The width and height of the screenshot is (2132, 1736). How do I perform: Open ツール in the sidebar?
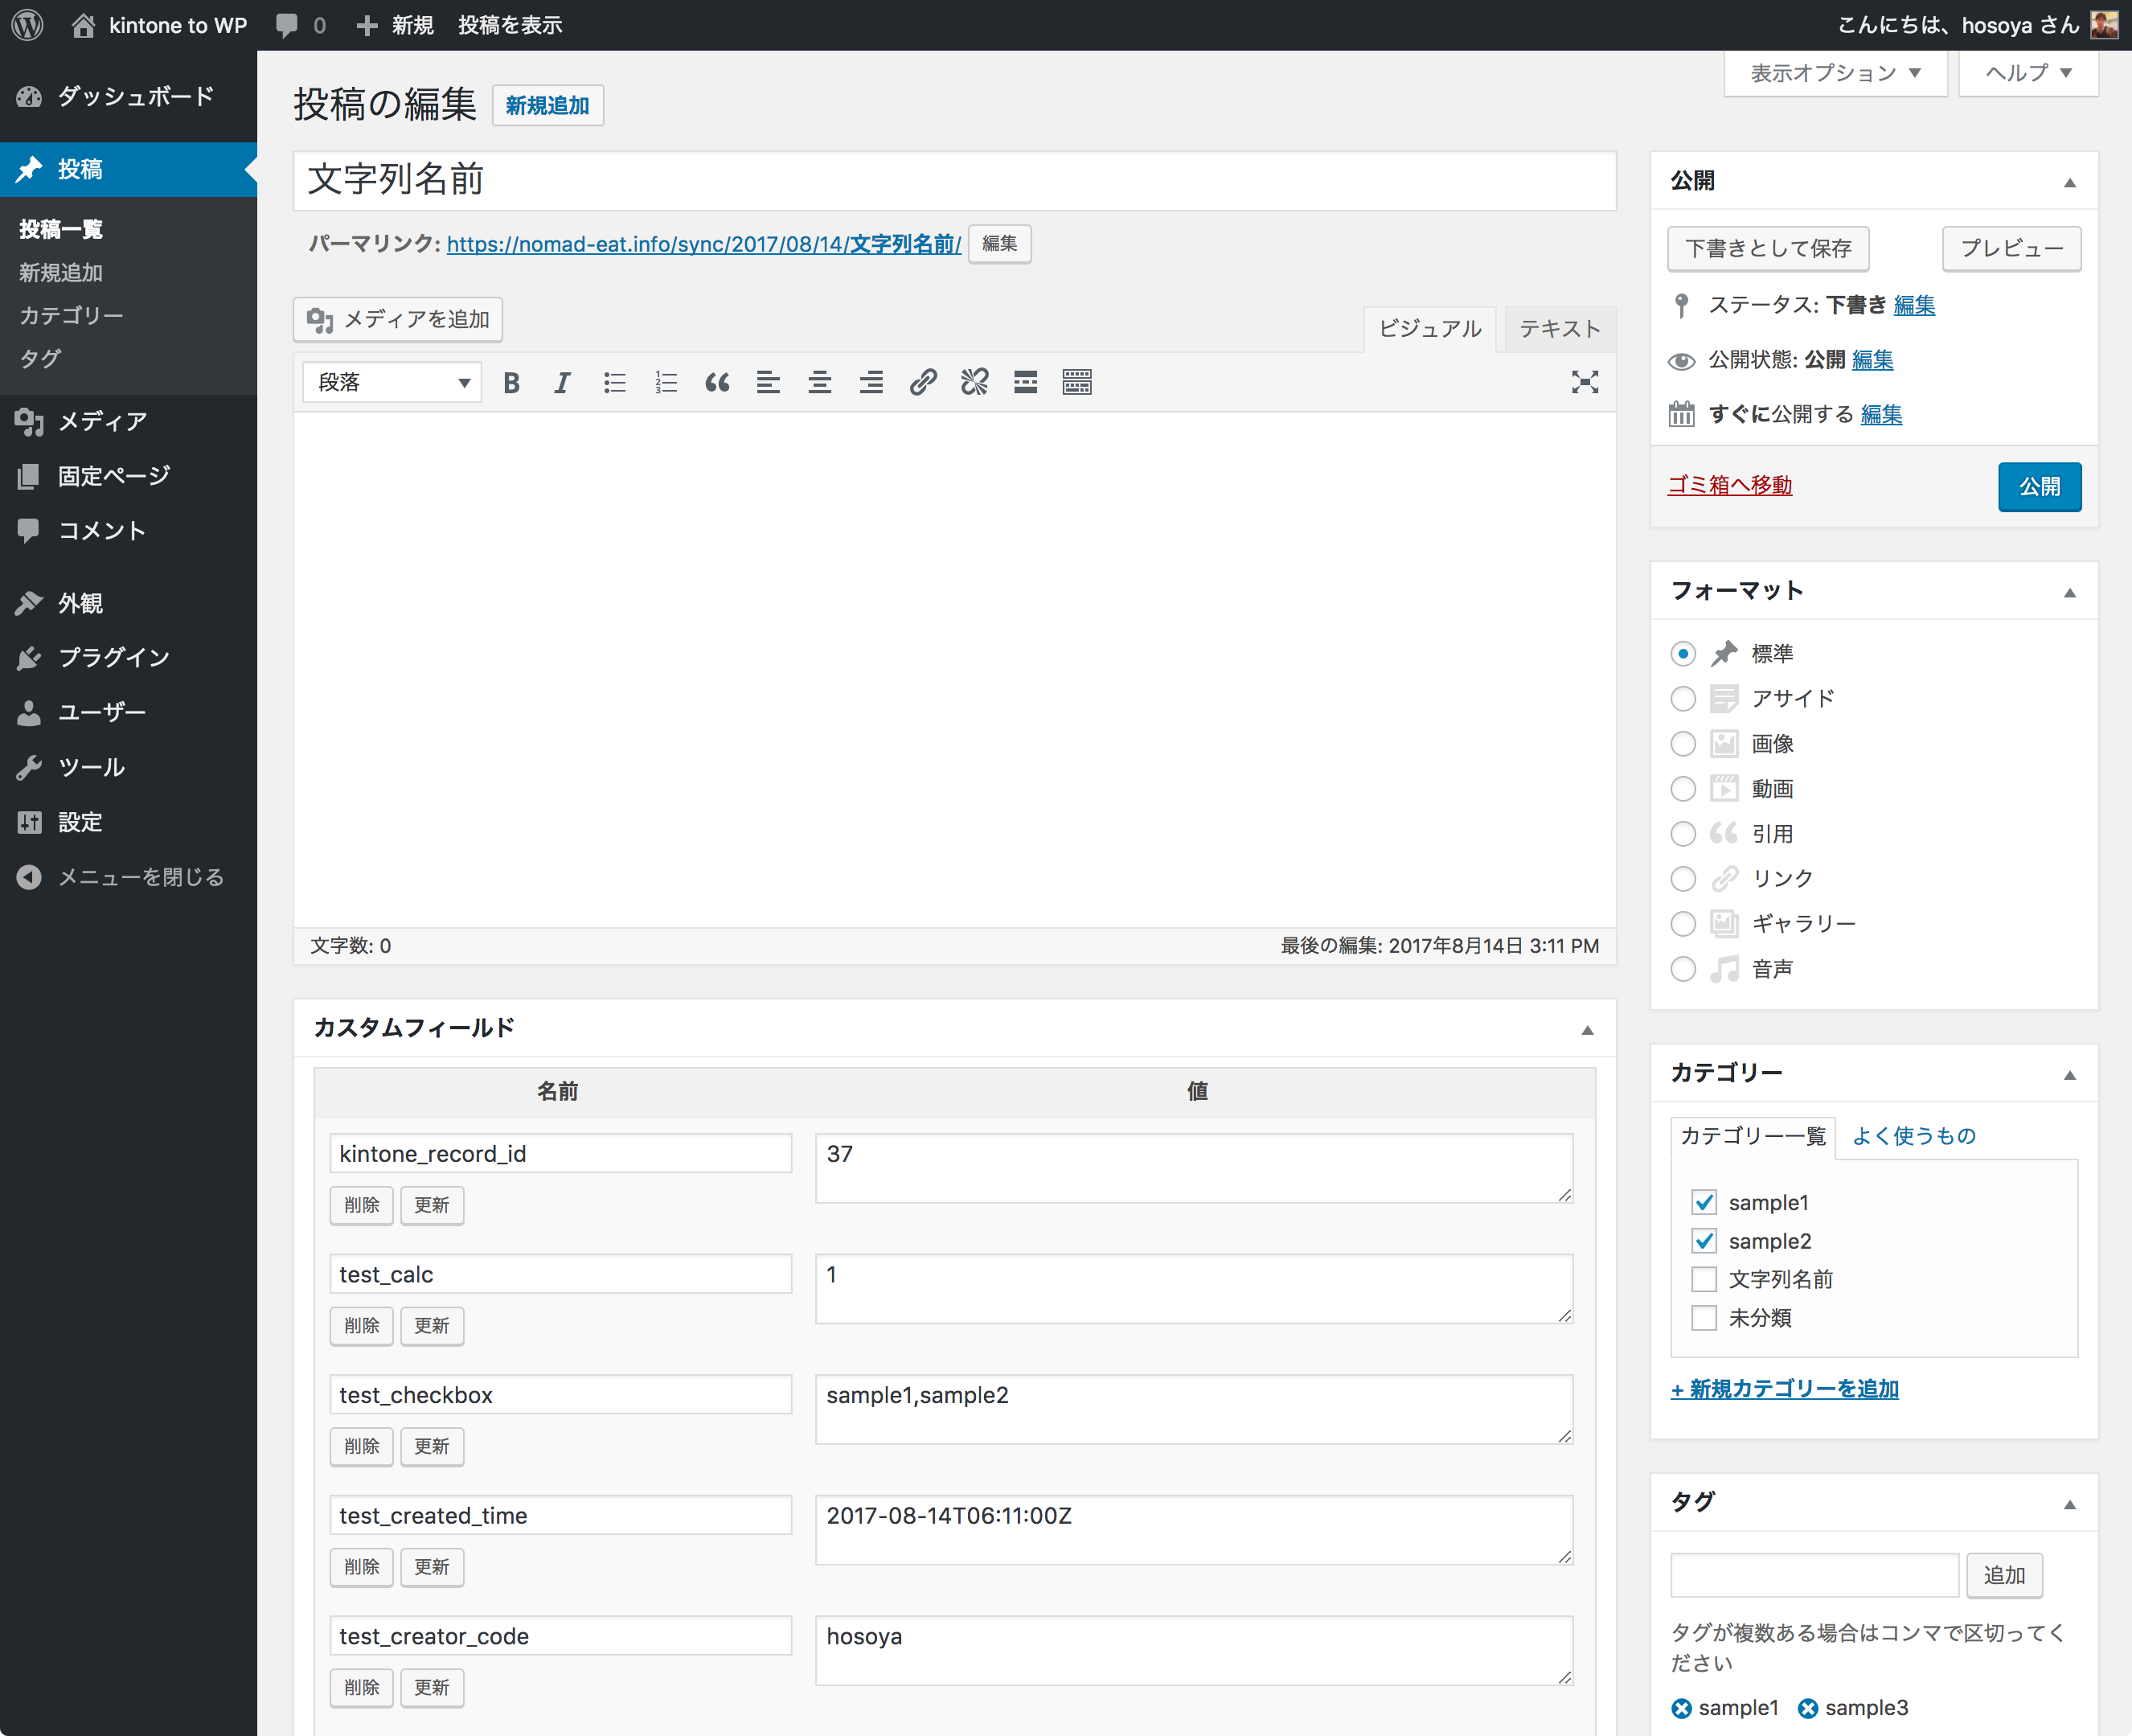click(128, 767)
